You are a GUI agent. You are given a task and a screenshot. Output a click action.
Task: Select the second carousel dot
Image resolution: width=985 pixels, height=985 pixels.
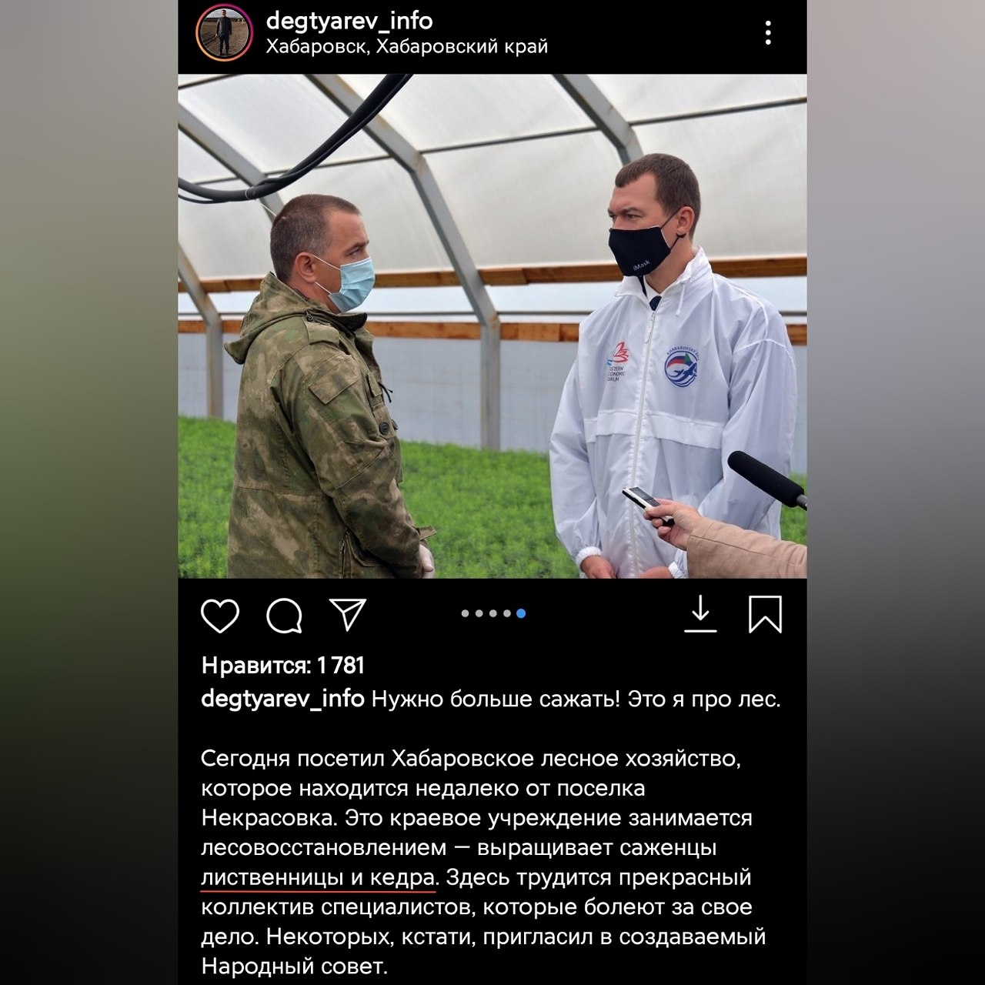click(x=479, y=613)
